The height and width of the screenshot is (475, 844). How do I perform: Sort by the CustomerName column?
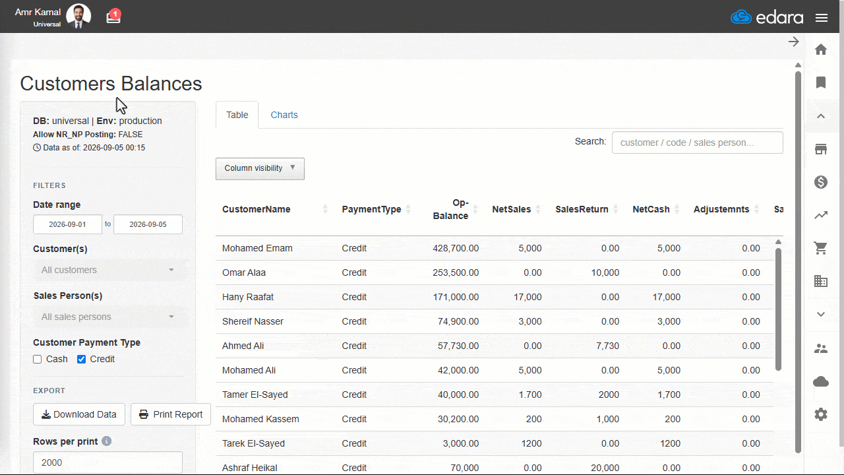[275, 209]
